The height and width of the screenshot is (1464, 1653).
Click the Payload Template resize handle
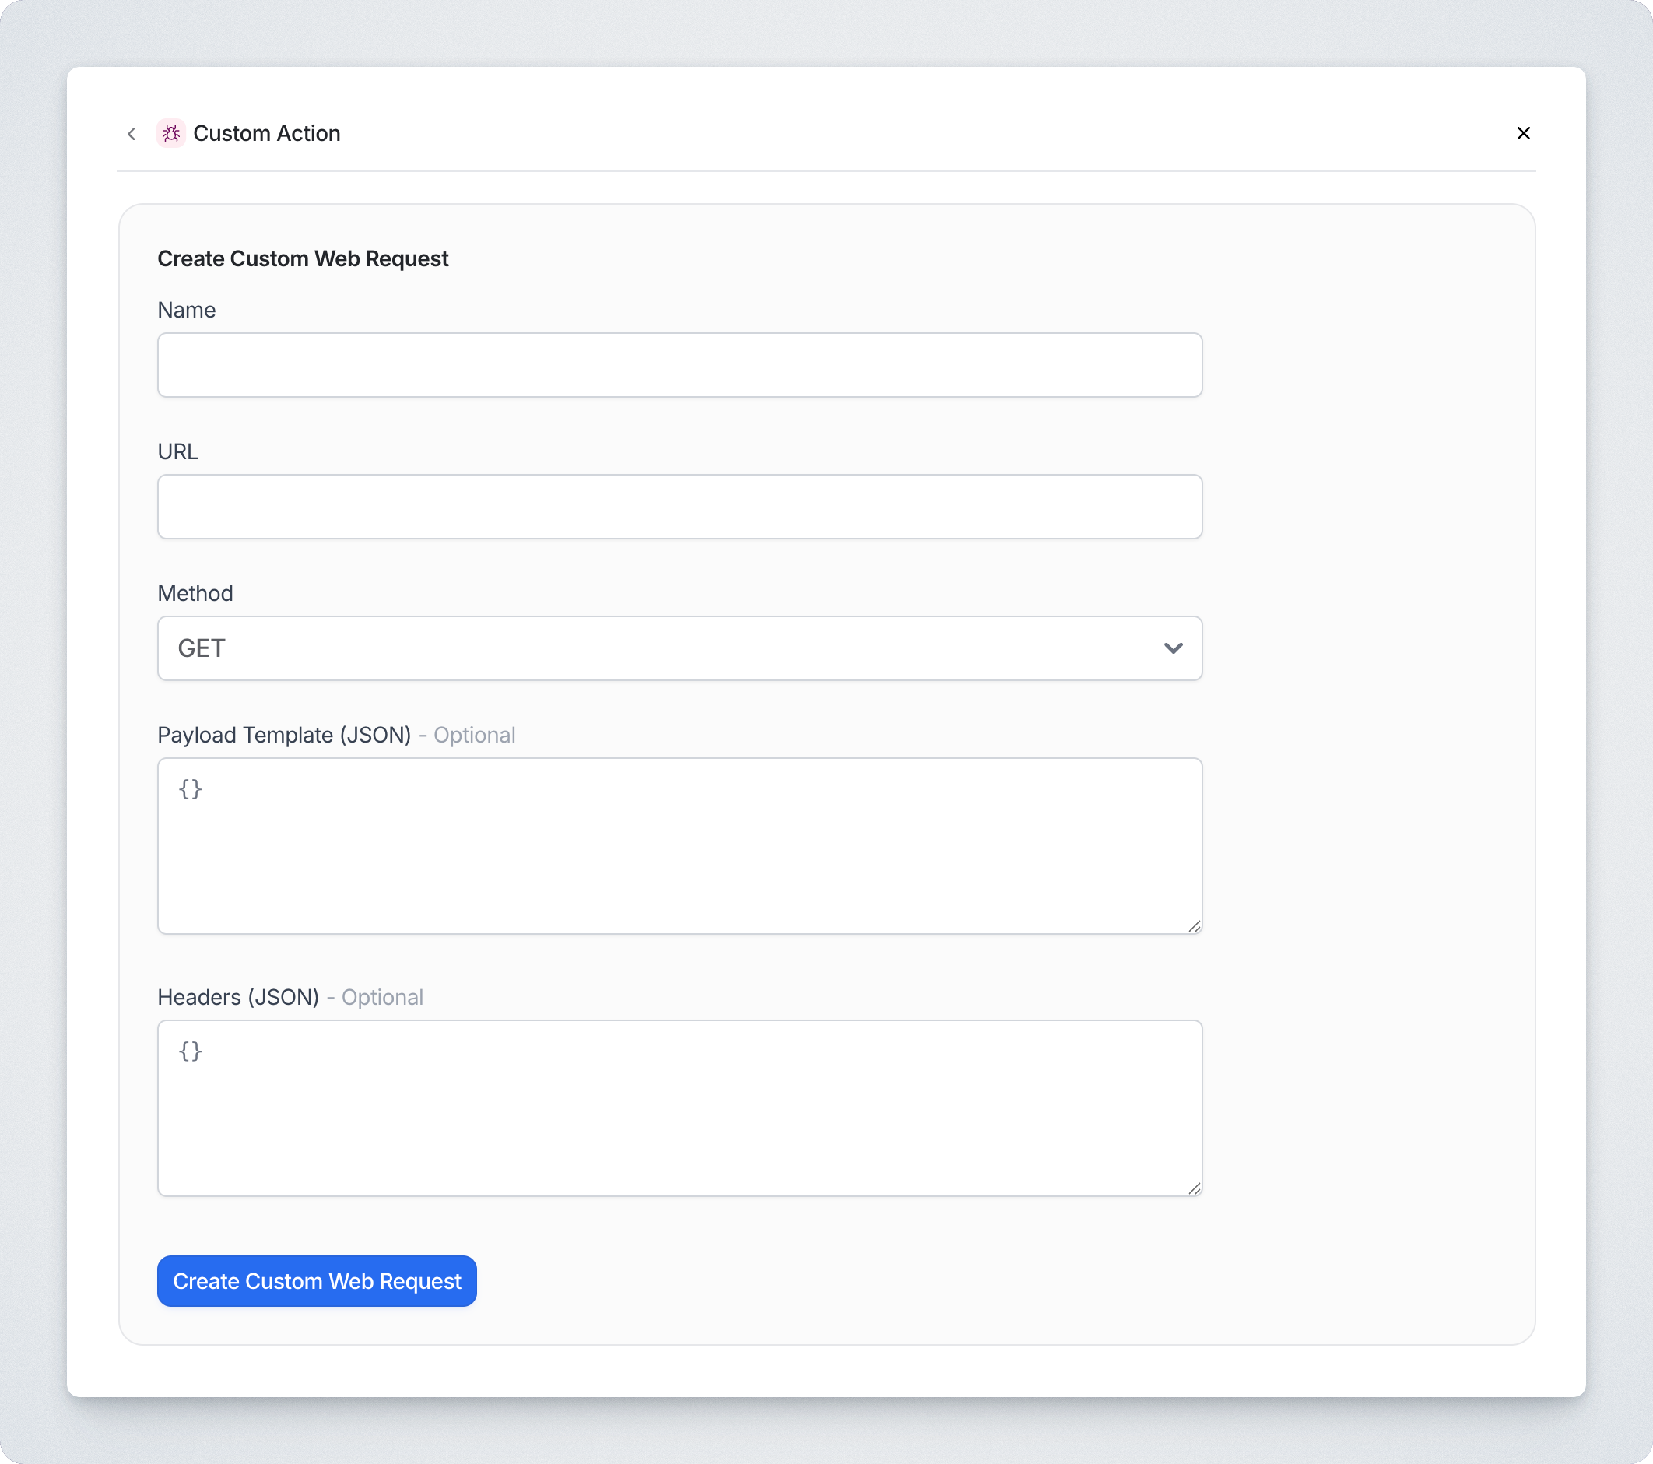(1195, 926)
